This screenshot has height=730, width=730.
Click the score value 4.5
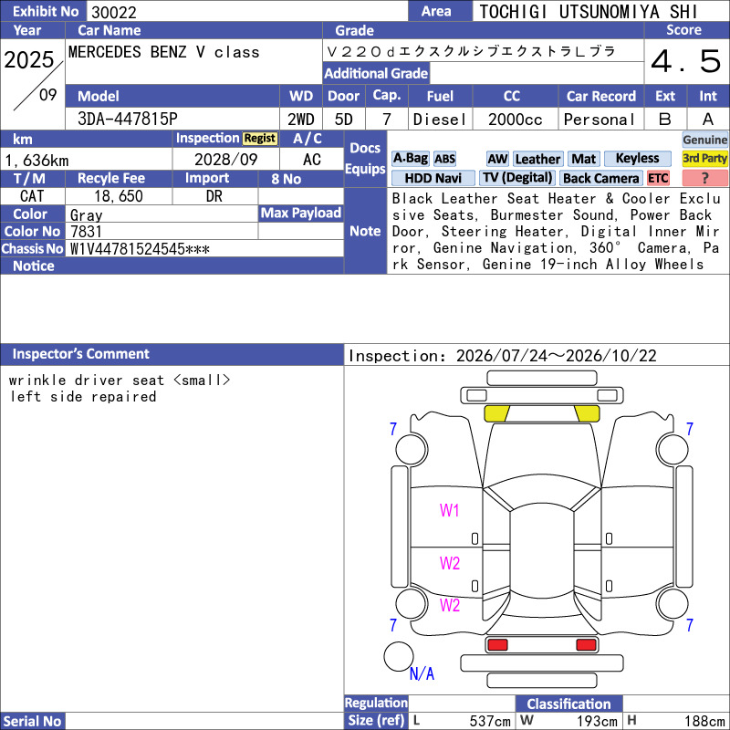(x=686, y=61)
